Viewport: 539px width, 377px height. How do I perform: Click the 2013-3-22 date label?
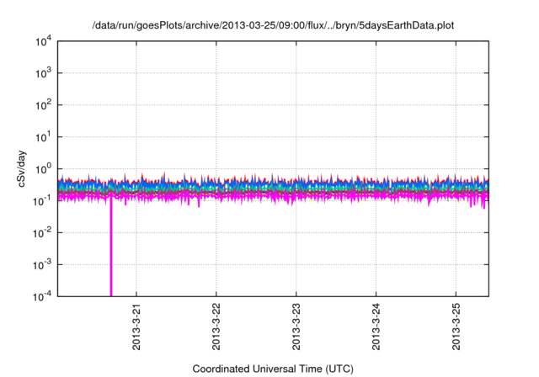(216, 327)
